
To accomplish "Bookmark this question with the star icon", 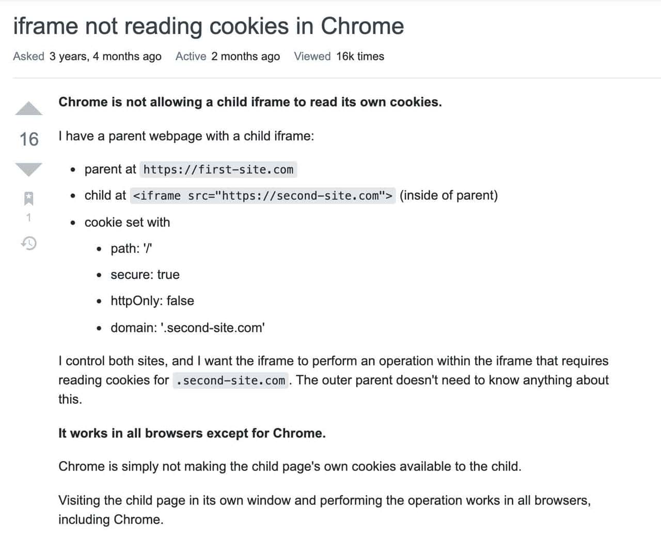I will (29, 197).
